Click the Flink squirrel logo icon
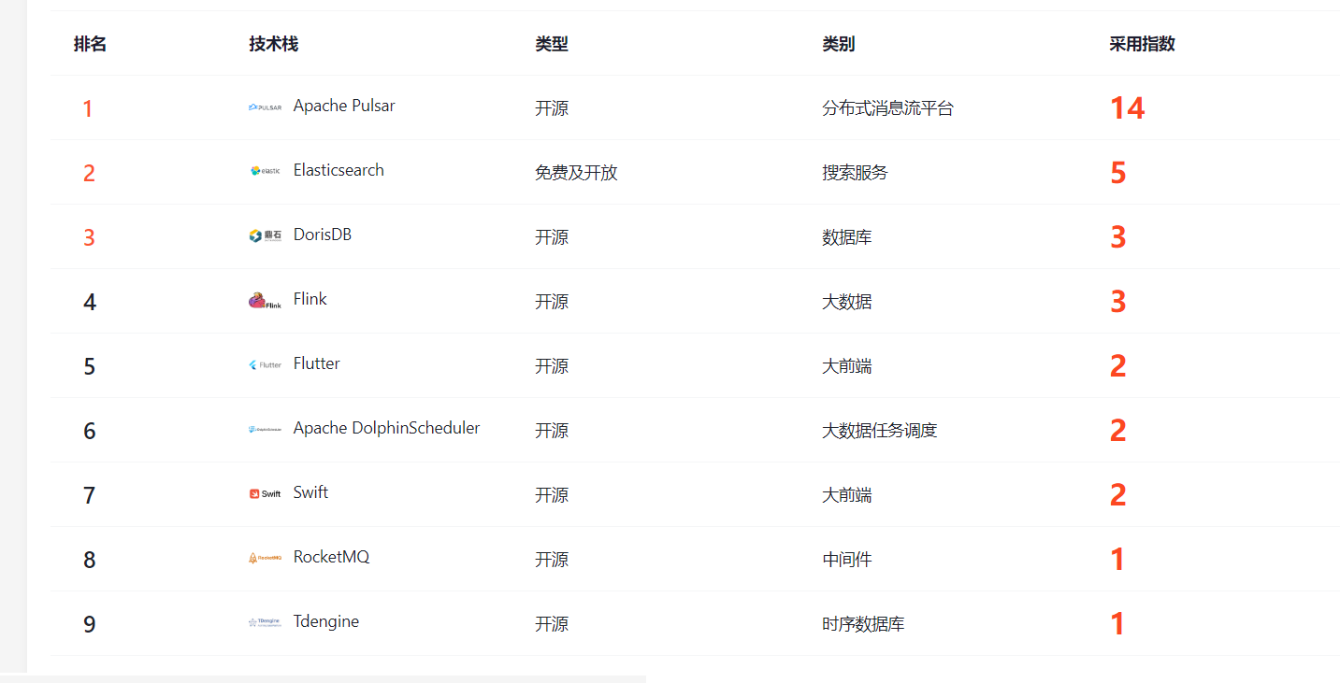This screenshot has height=683, width=1340. click(x=265, y=300)
